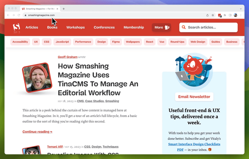Bookmark this page with the star icon
This screenshot has height=159, width=249.
pyautogui.click(x=213, y=15)
